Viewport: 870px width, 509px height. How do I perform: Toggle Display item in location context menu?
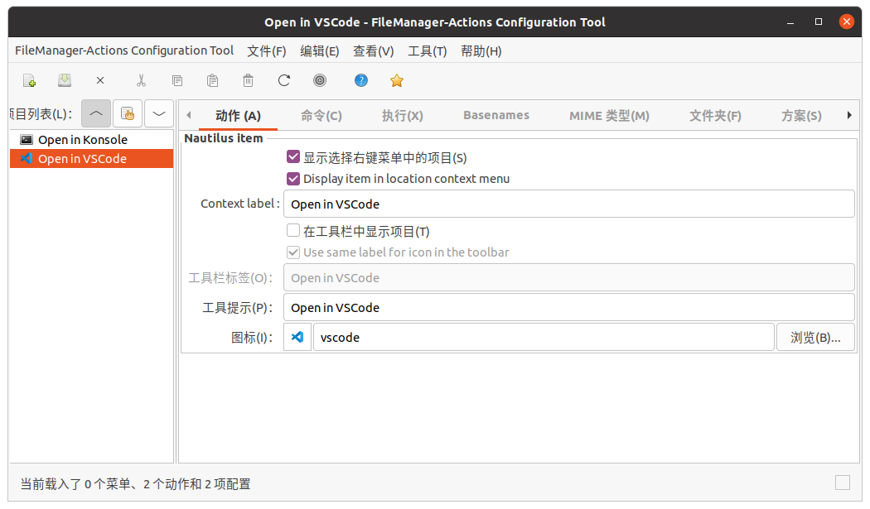point(293,179)
